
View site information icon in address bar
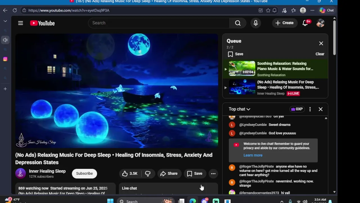[24, 10]
